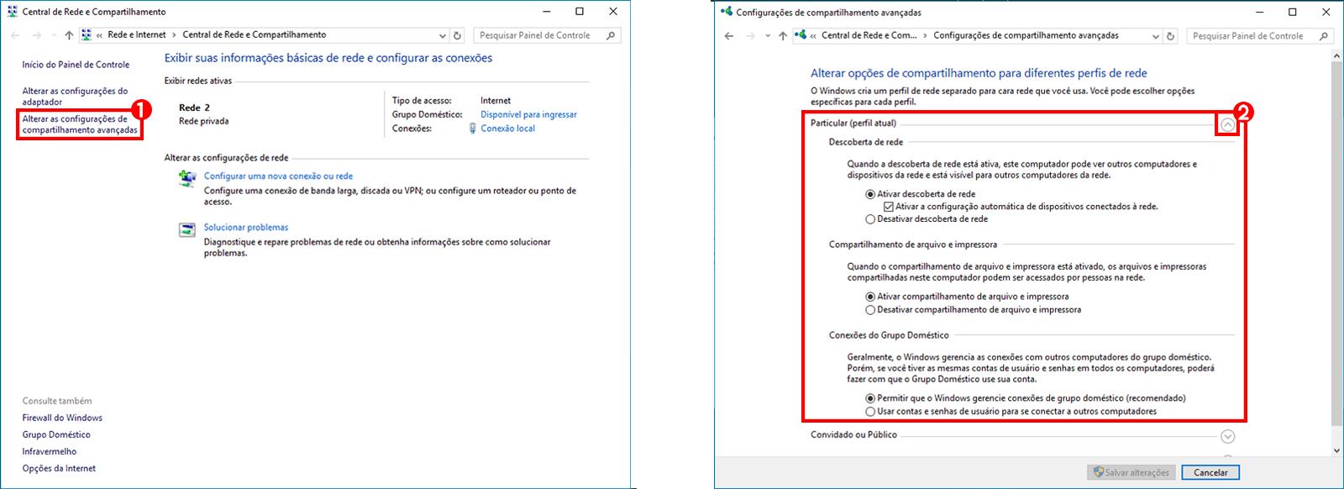Click sharing icon in Configurações address bar

point(801,35)
